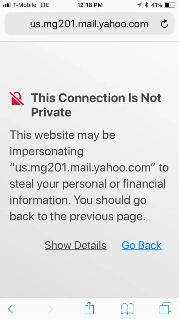Open the bookmarks book icon

[x=127, y=309]
